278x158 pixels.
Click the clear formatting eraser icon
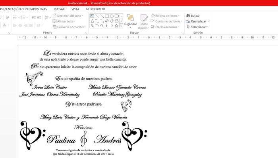click(7, 17)
